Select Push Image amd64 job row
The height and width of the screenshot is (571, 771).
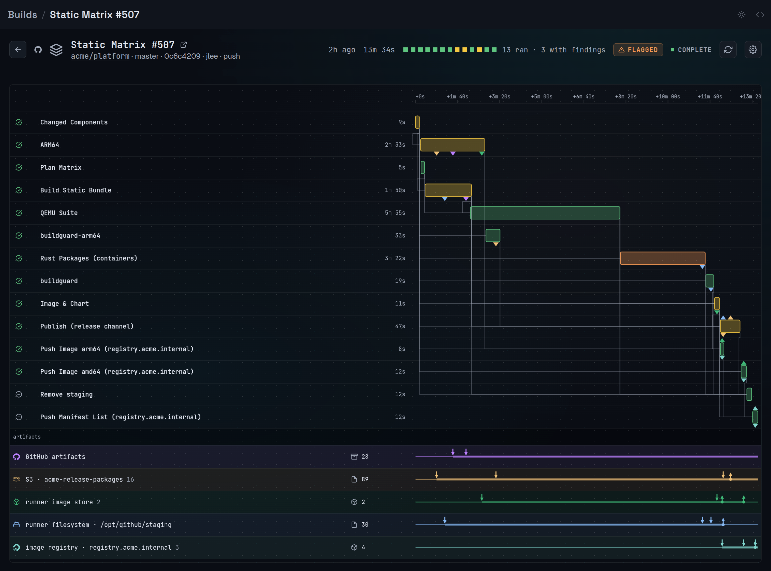385,372
